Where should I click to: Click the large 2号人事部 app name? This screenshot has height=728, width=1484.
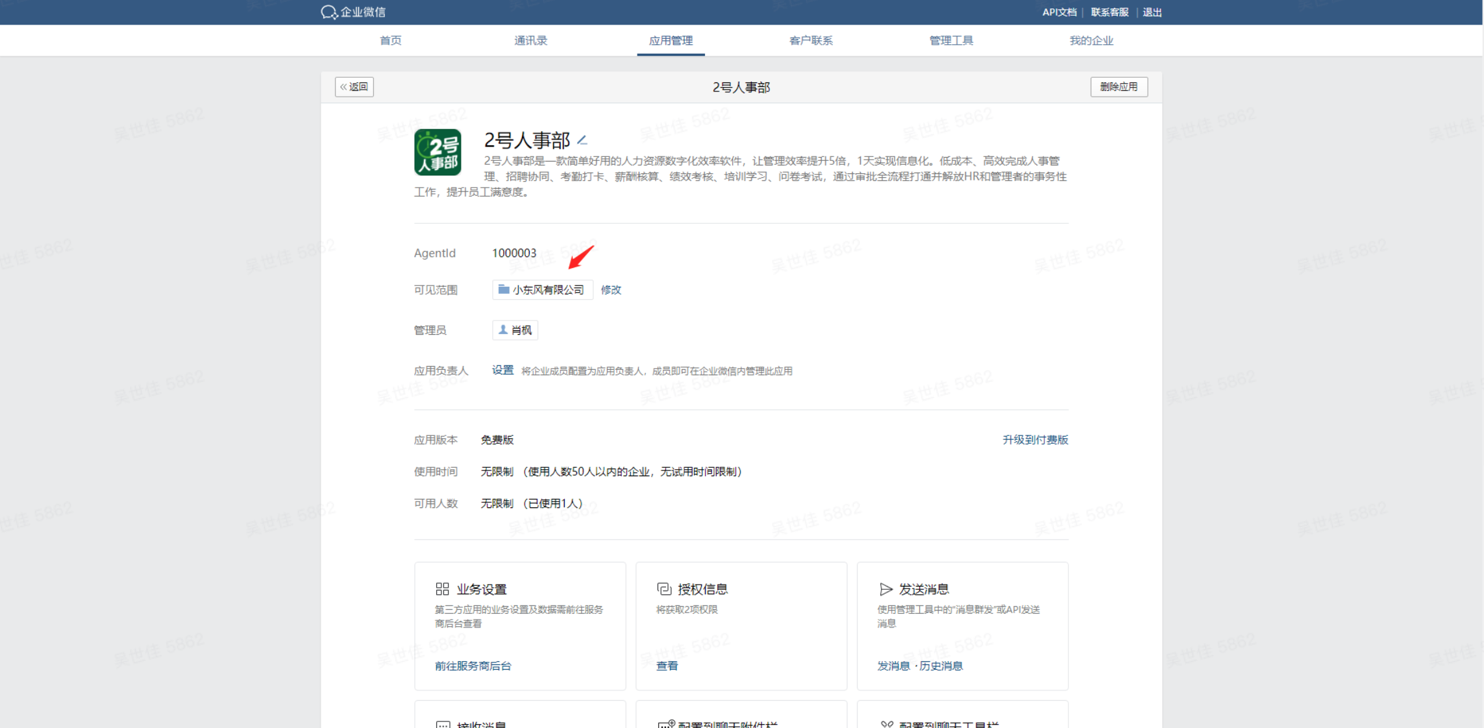[x=527, y=140]
